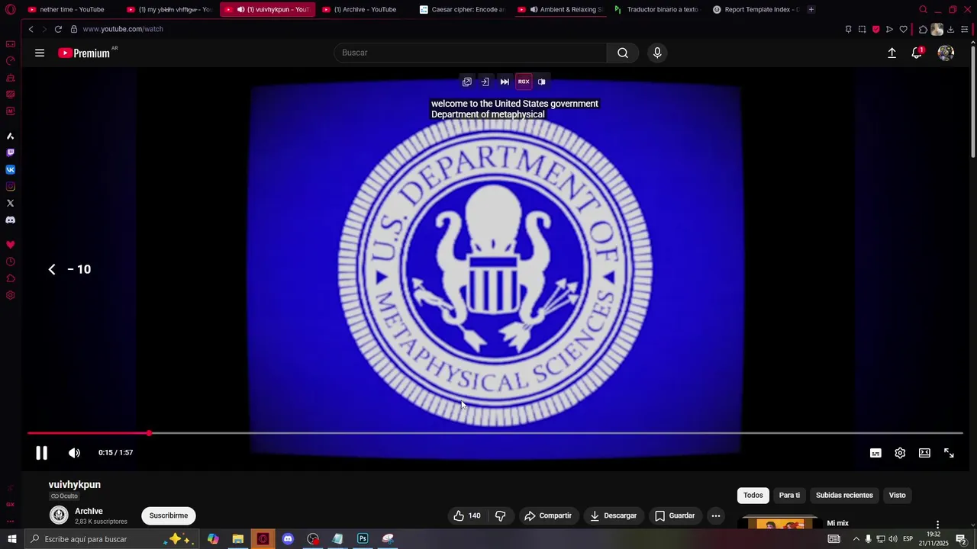Open a new browser tab with plus
The height and width of the screenshot is (549, 977).
tap(811, 10)
